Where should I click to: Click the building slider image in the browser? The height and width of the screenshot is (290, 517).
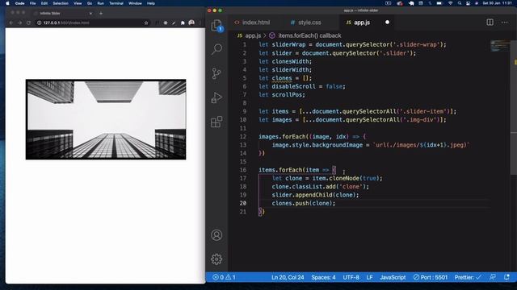coord(106,119)
